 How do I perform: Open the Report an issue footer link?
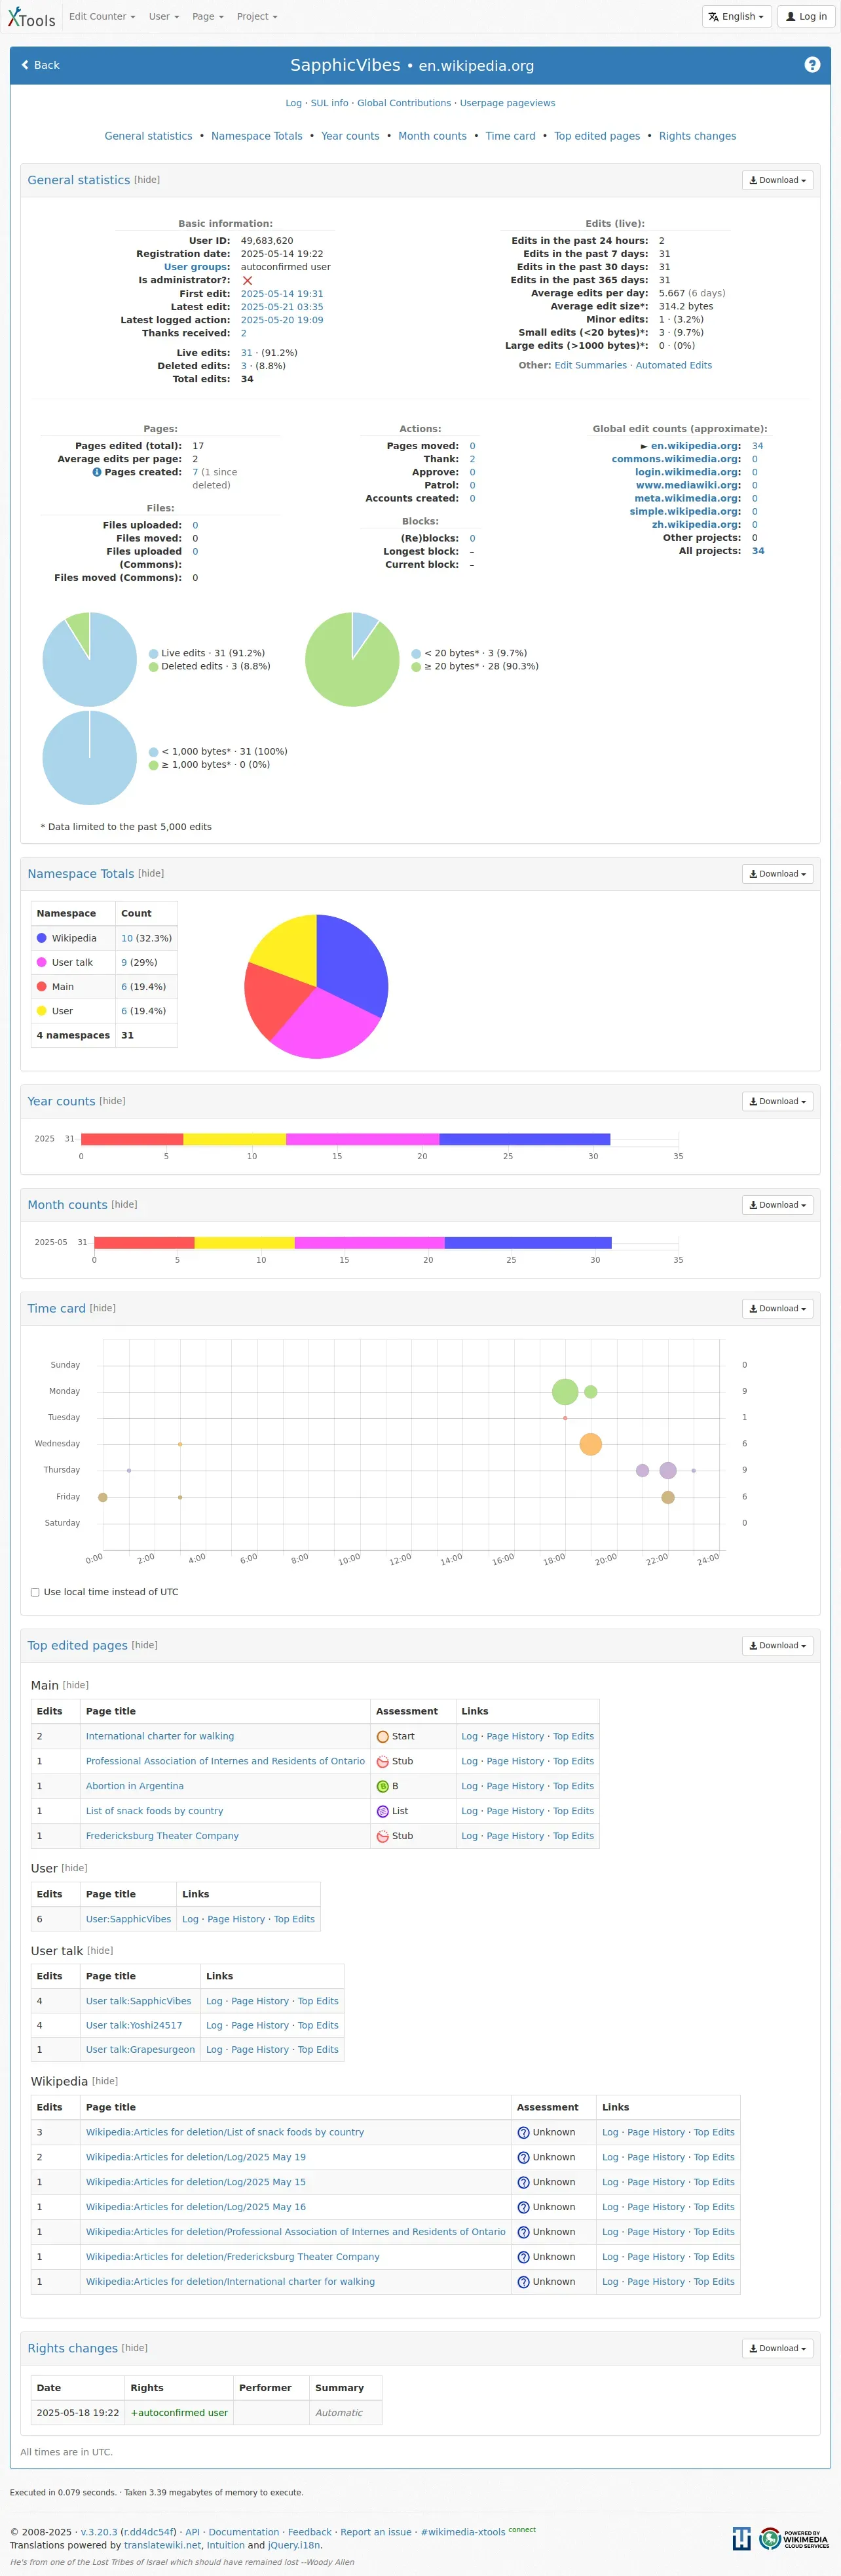point(375,2532)
